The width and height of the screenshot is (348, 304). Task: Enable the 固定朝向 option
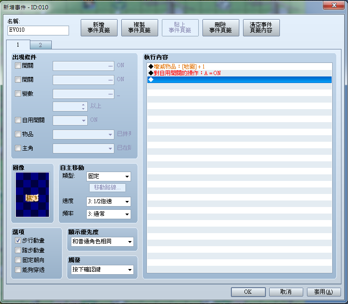click(x=18, y=260)
